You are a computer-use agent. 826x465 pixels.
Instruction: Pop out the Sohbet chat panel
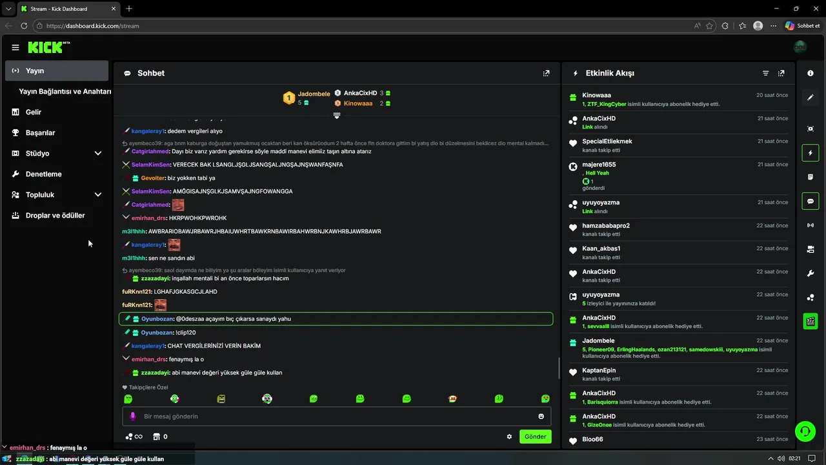click(546, 73)
